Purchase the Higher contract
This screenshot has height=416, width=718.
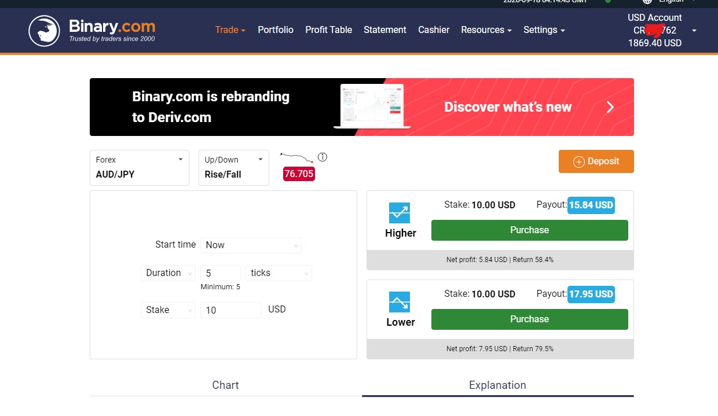coord(530,230)
